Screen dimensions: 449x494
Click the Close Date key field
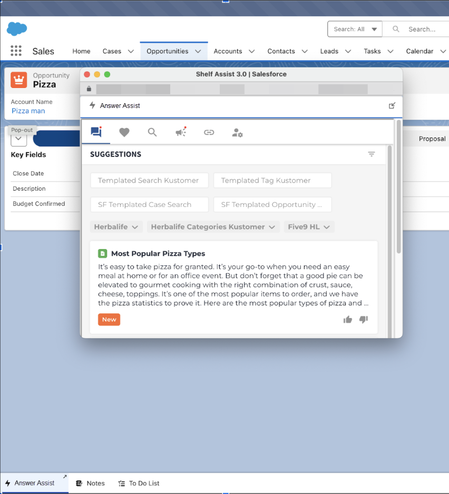(28, 173)
